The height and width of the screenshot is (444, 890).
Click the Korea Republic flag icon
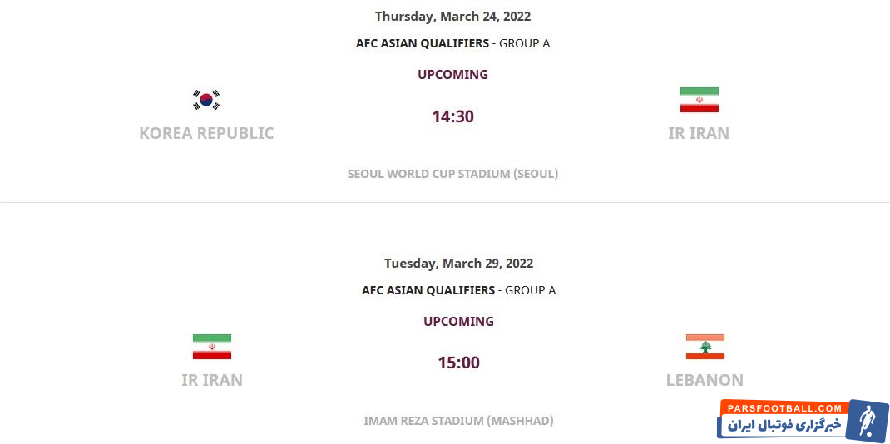click(206, 100)
